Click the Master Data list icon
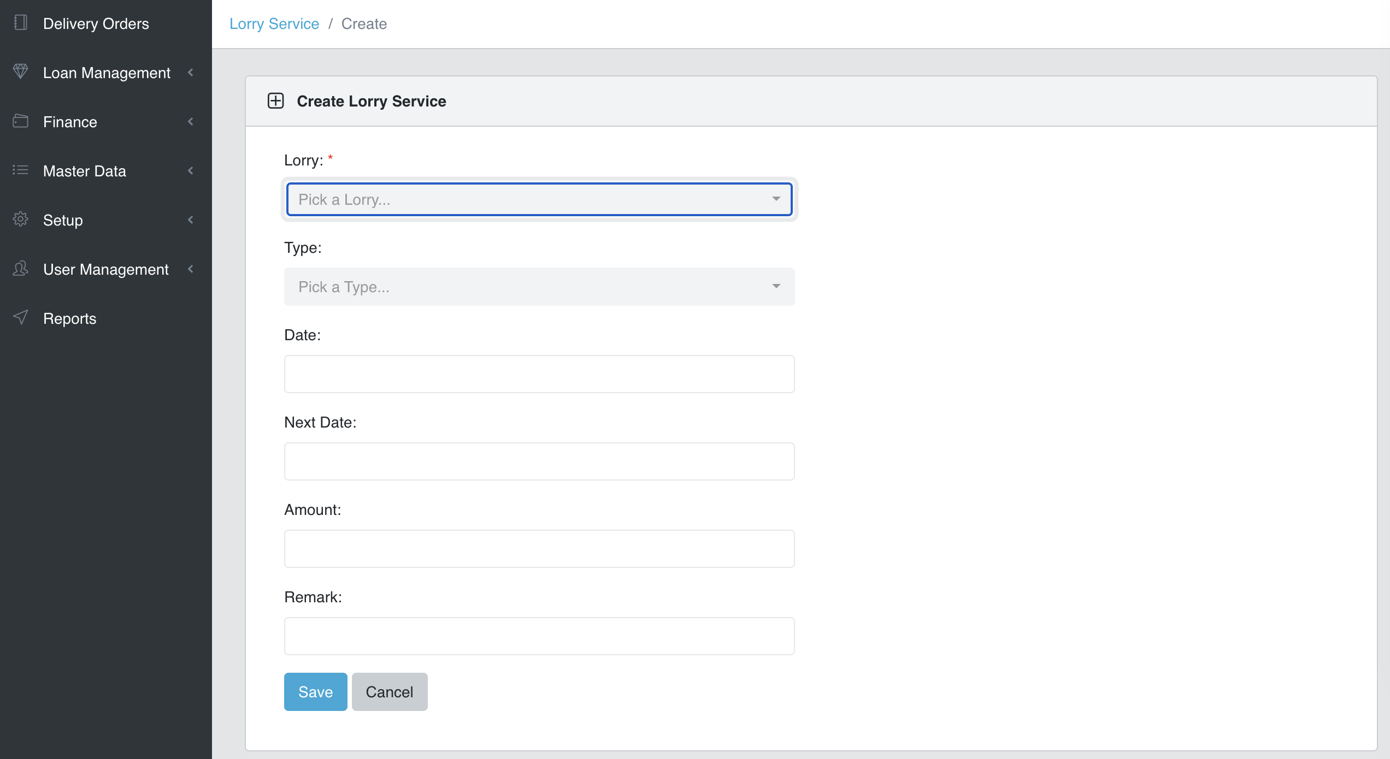This screenshot has width=1390, height=759. 20,170
